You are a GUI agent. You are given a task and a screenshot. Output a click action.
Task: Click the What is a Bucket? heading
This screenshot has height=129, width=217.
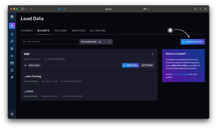[175, 54]
